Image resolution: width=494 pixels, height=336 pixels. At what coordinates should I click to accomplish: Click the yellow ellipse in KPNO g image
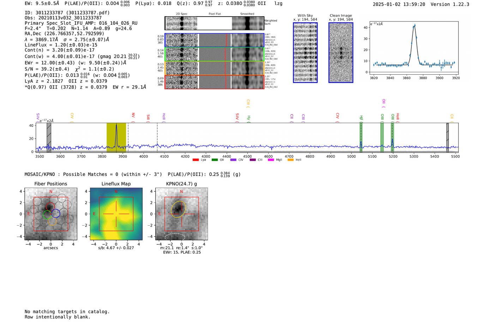tap(179, 209)
